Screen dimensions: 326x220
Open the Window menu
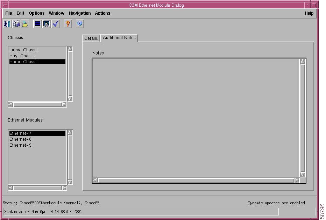tap(57, 13)
